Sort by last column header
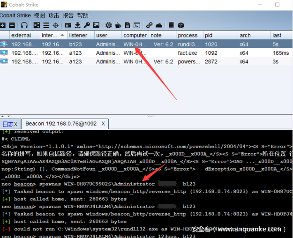Screen dimensions: 293x238 click(282, 35)
